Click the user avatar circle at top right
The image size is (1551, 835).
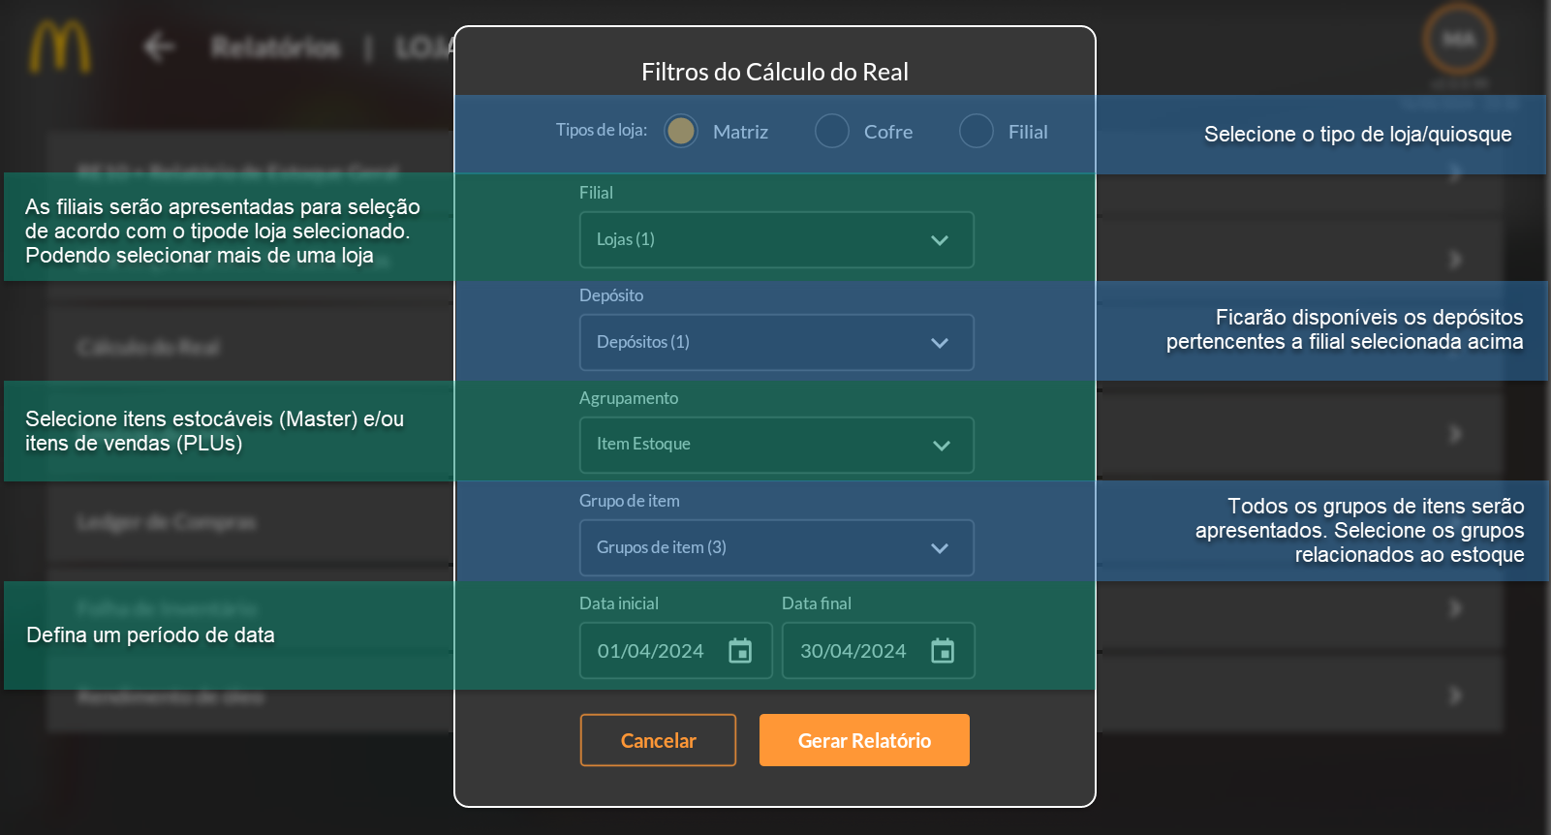1458,40
